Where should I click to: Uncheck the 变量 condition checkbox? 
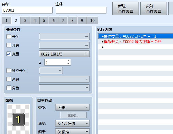pyautogui.click(x=9, y=54)
